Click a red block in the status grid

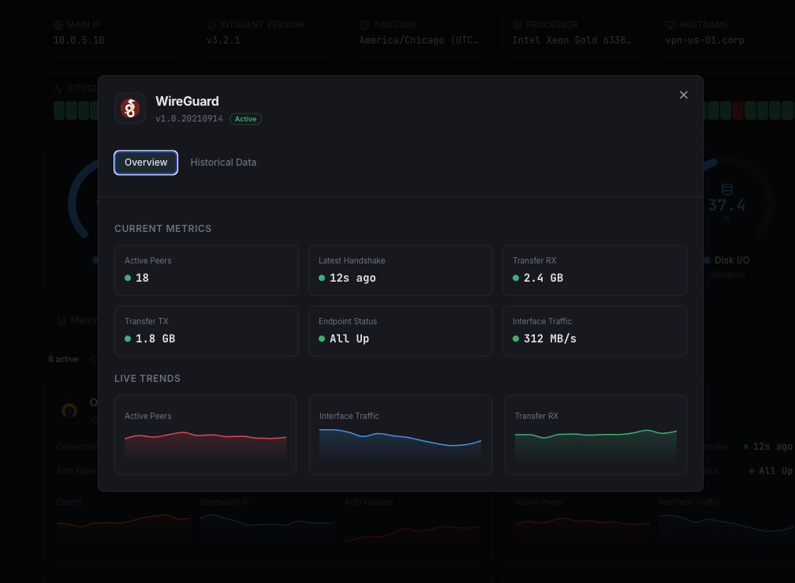click(x=737, y=110)
